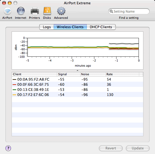Click rate value 54
The image size is (155, 154).
point(109,79)
